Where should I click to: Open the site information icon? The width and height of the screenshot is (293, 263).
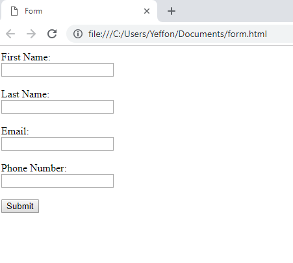78,34
